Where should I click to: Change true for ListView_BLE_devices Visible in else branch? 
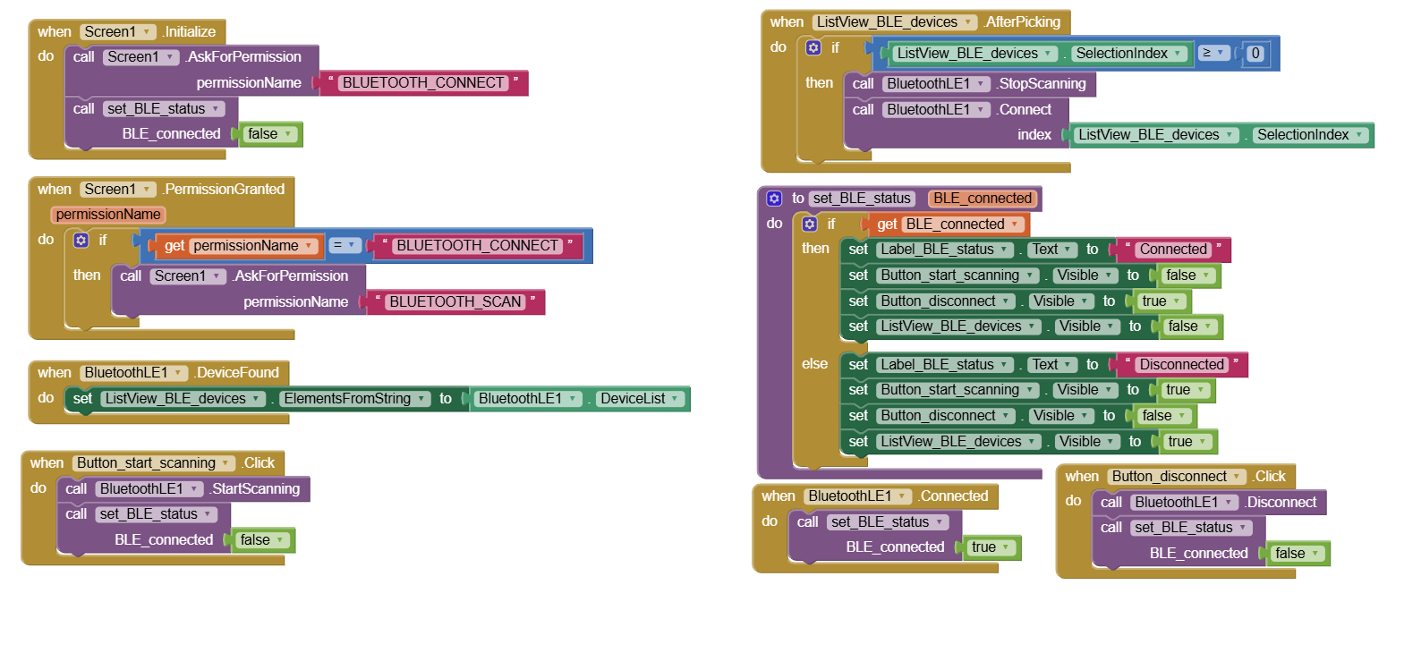(1187, 442)
